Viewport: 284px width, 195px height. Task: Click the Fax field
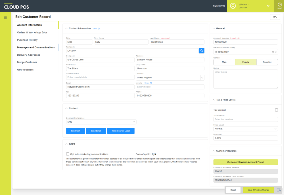point(100,96)
